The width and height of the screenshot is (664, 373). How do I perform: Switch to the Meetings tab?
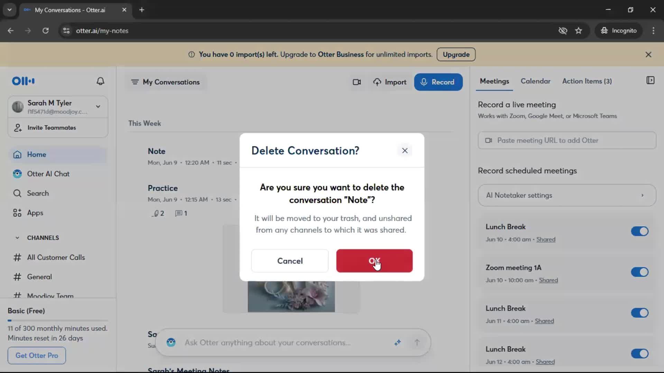click(x=494, y=81)
